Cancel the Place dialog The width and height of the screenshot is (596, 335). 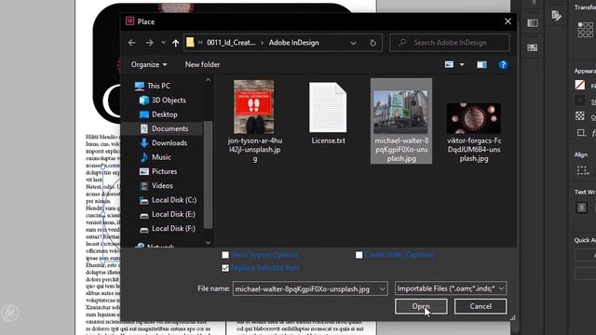pos(481,306)
